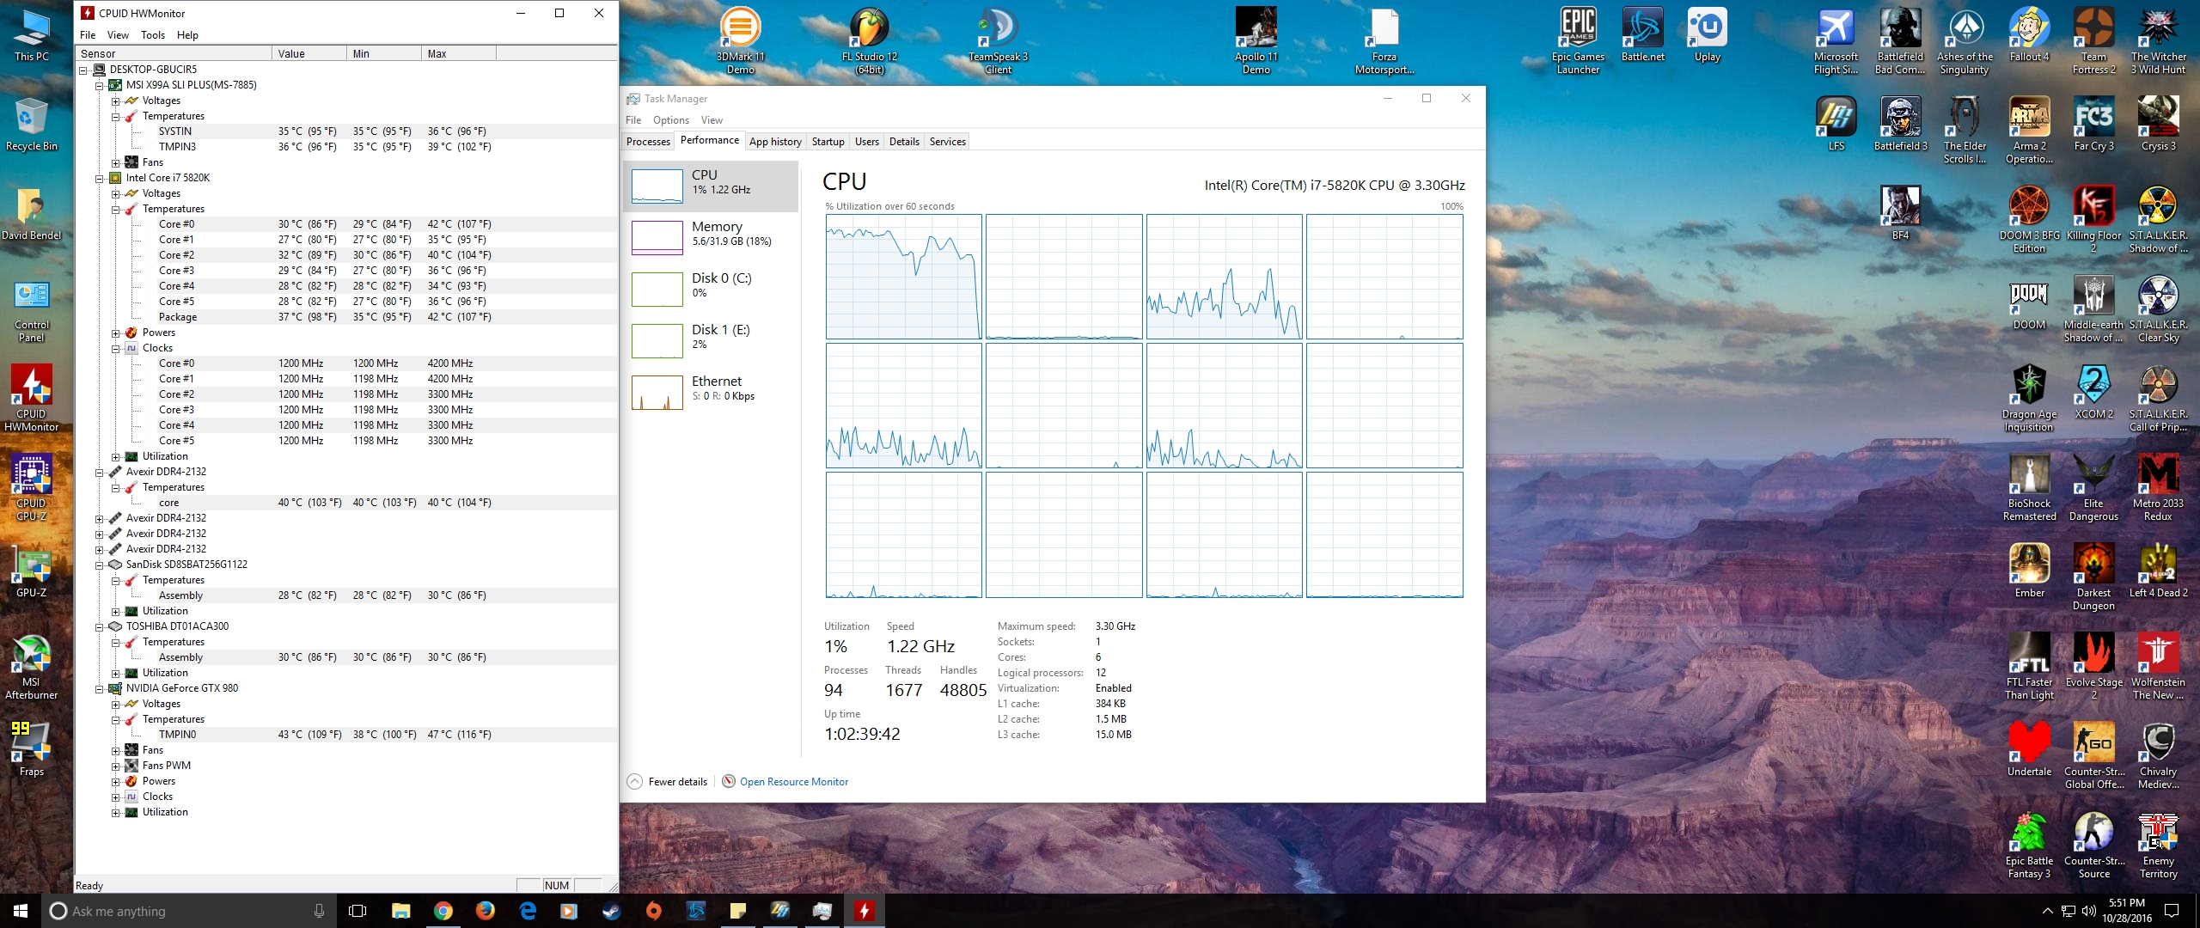Open Google Chrome from the taskbar
Screen dimensions: 2200x928
tap(443, 911)
